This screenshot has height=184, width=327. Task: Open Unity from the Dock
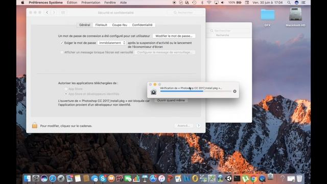(x=229, y=178)
